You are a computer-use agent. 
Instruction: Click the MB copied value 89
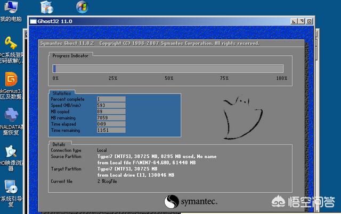click(x=111, y=112)
